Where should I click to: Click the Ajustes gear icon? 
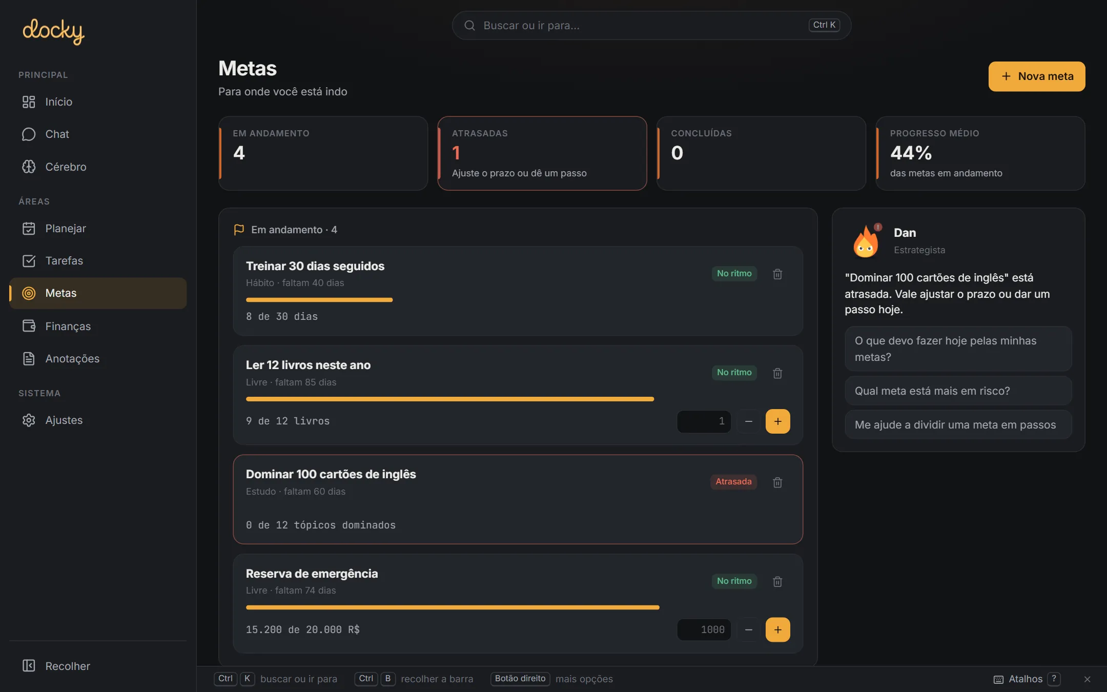pyautogui.click(x=29, y=420)
